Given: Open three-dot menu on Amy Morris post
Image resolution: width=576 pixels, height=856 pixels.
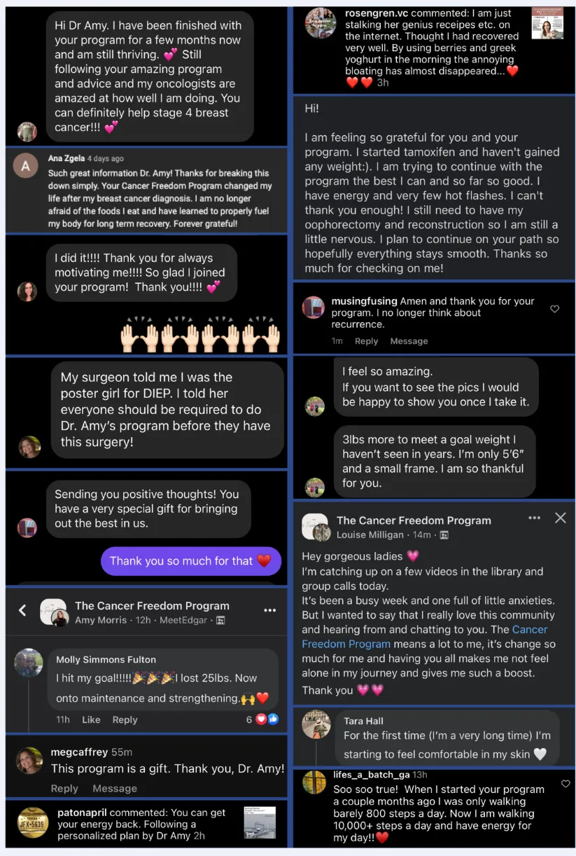Looking at the screenshot, I should click(x=269, y=611).
